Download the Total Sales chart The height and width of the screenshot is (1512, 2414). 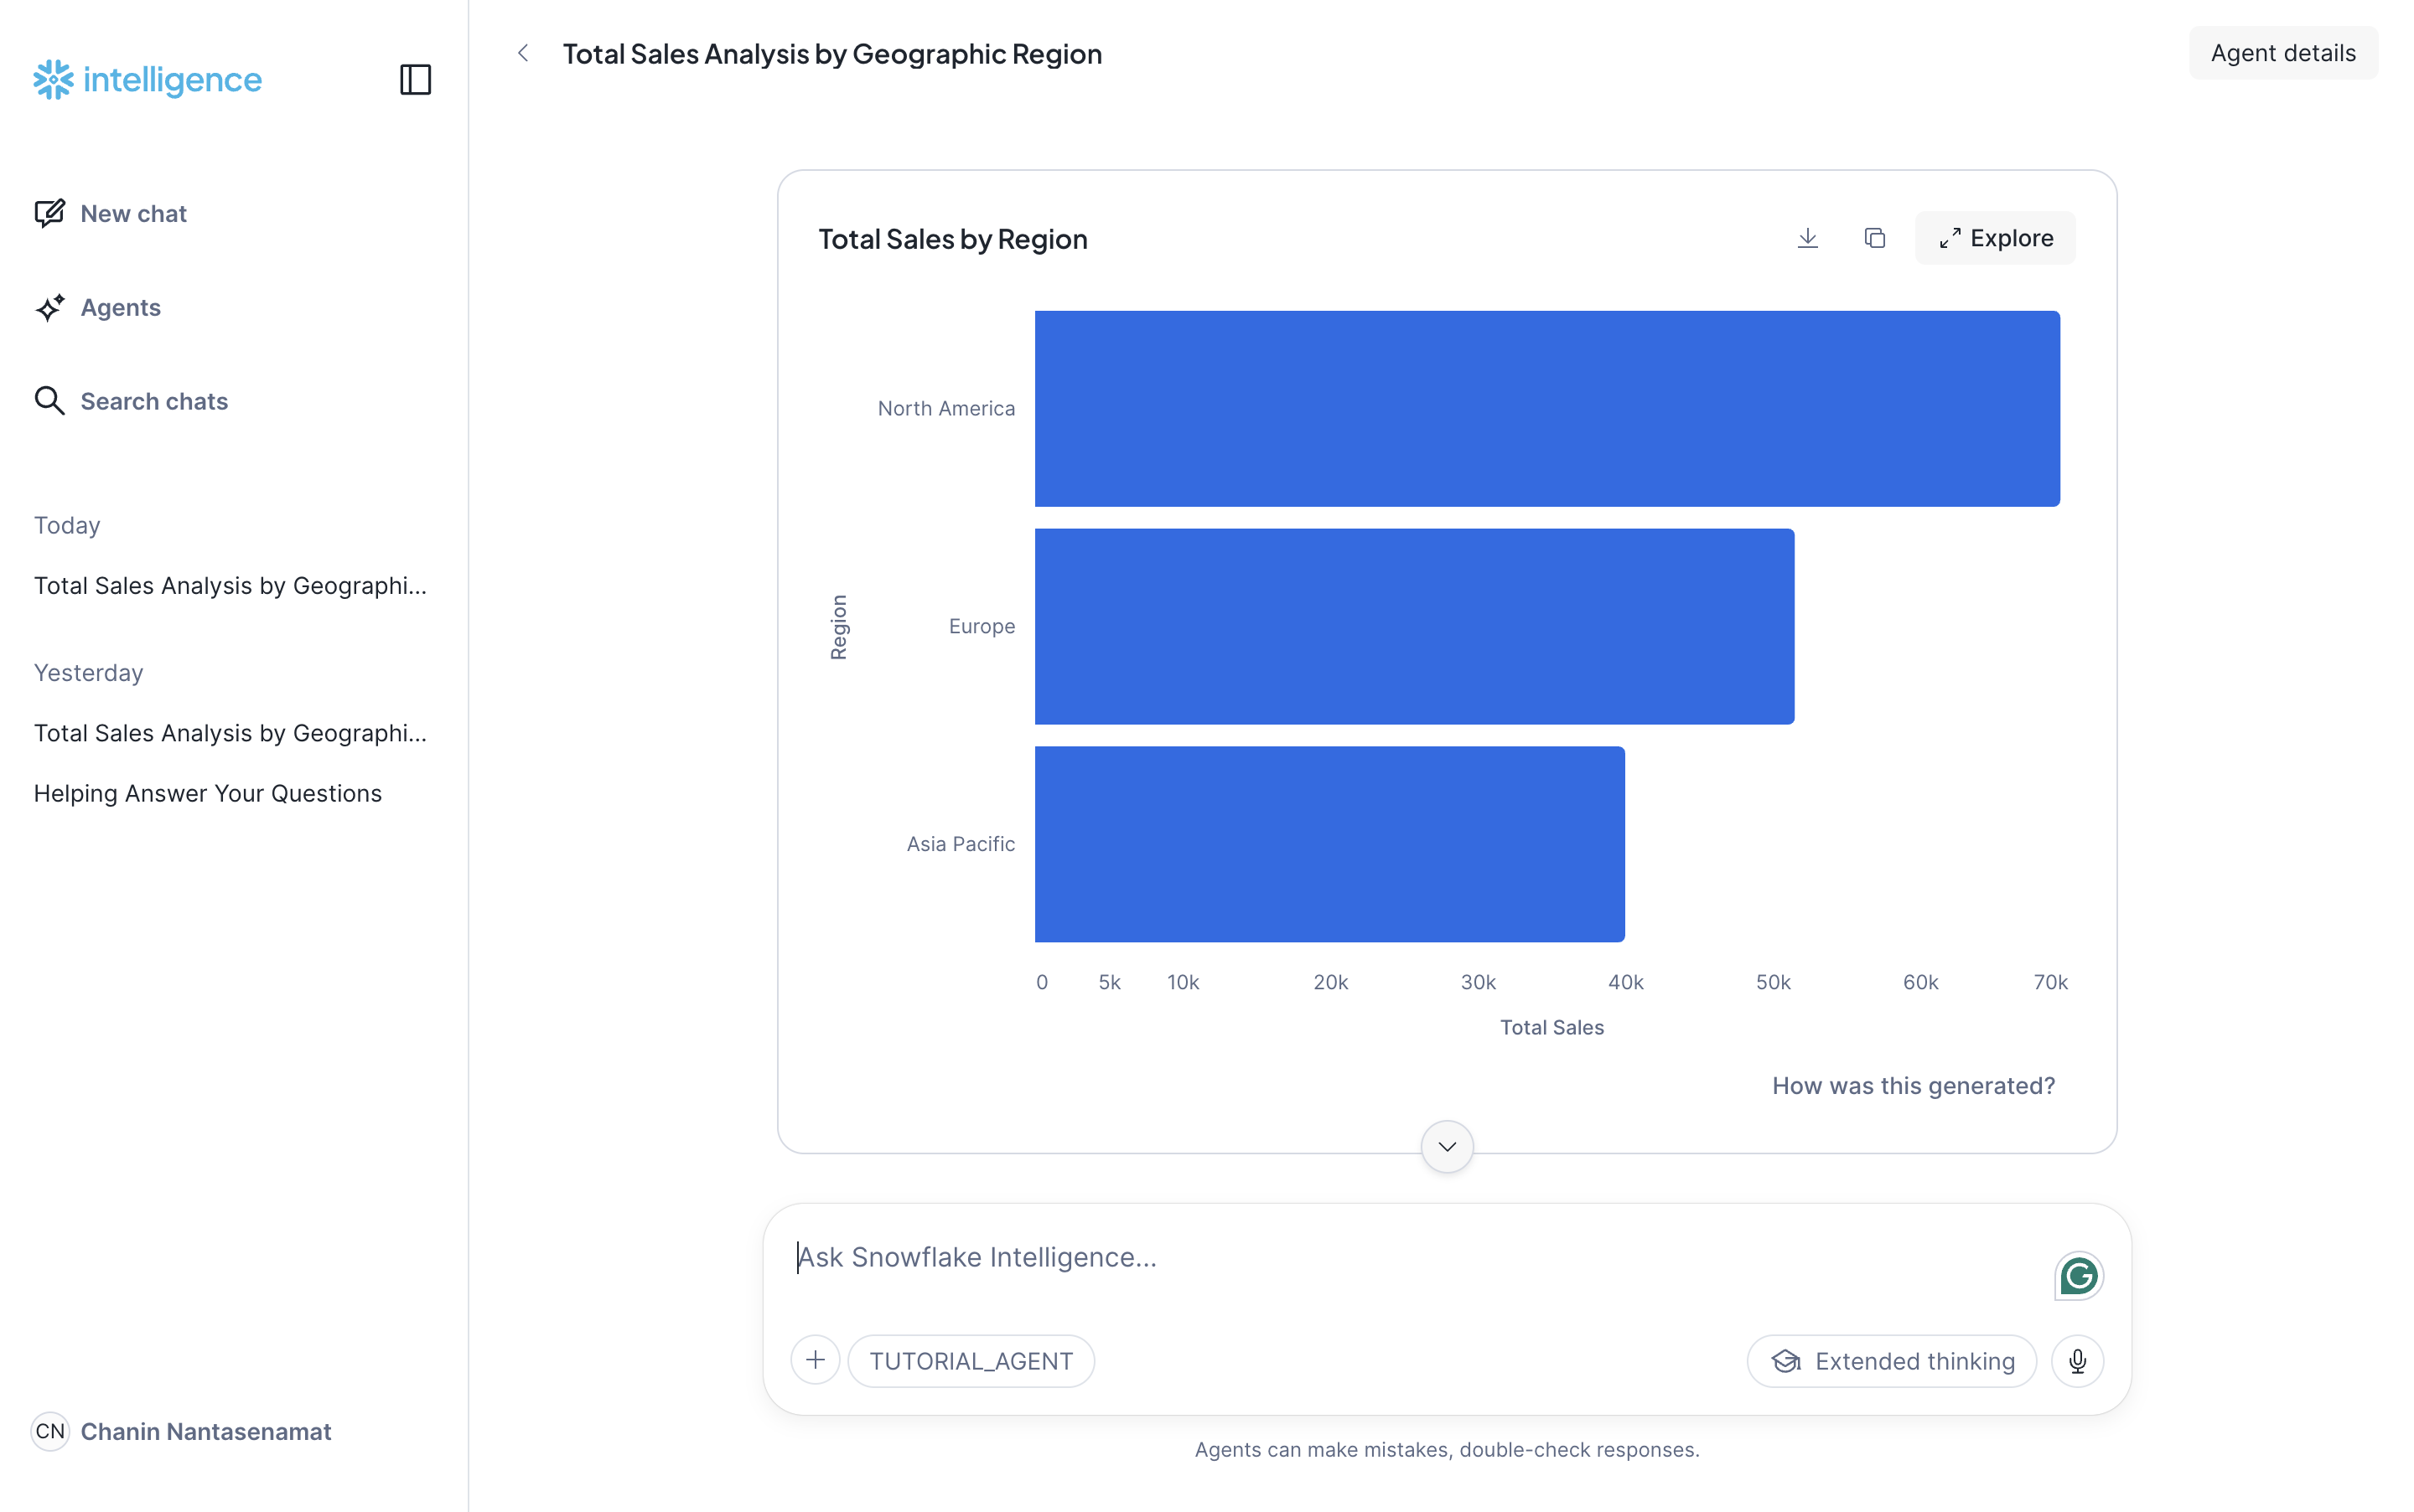click(1807, 237)
